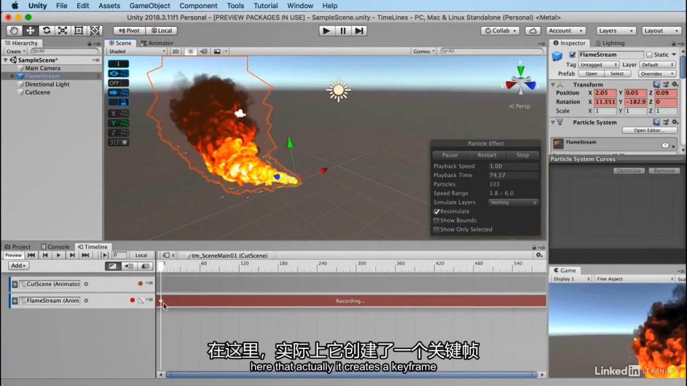
Task: Open the Tag dropdown showing Untagged
Action: [598, 65]
